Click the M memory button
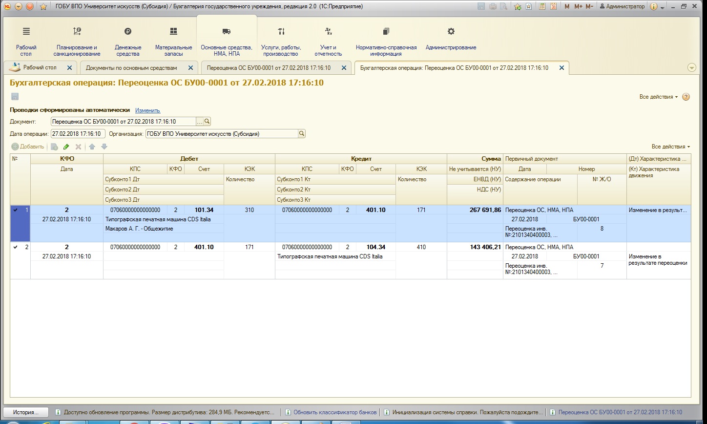Viewport: 707px width, 424px height. (x=567, y=6)
